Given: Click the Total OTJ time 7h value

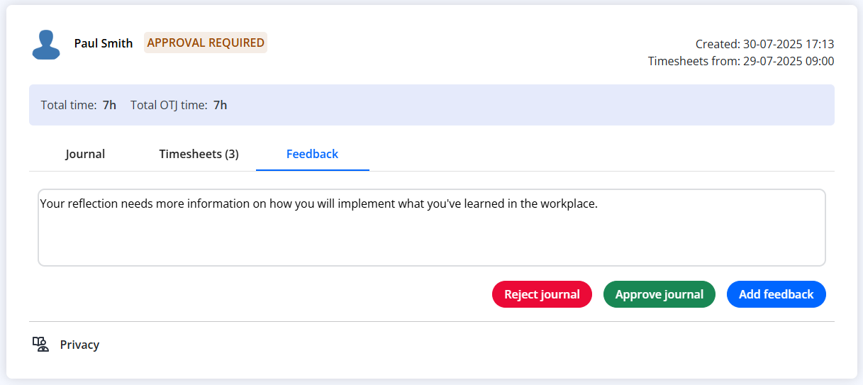Looking at the screenshot, I should 221,105.
